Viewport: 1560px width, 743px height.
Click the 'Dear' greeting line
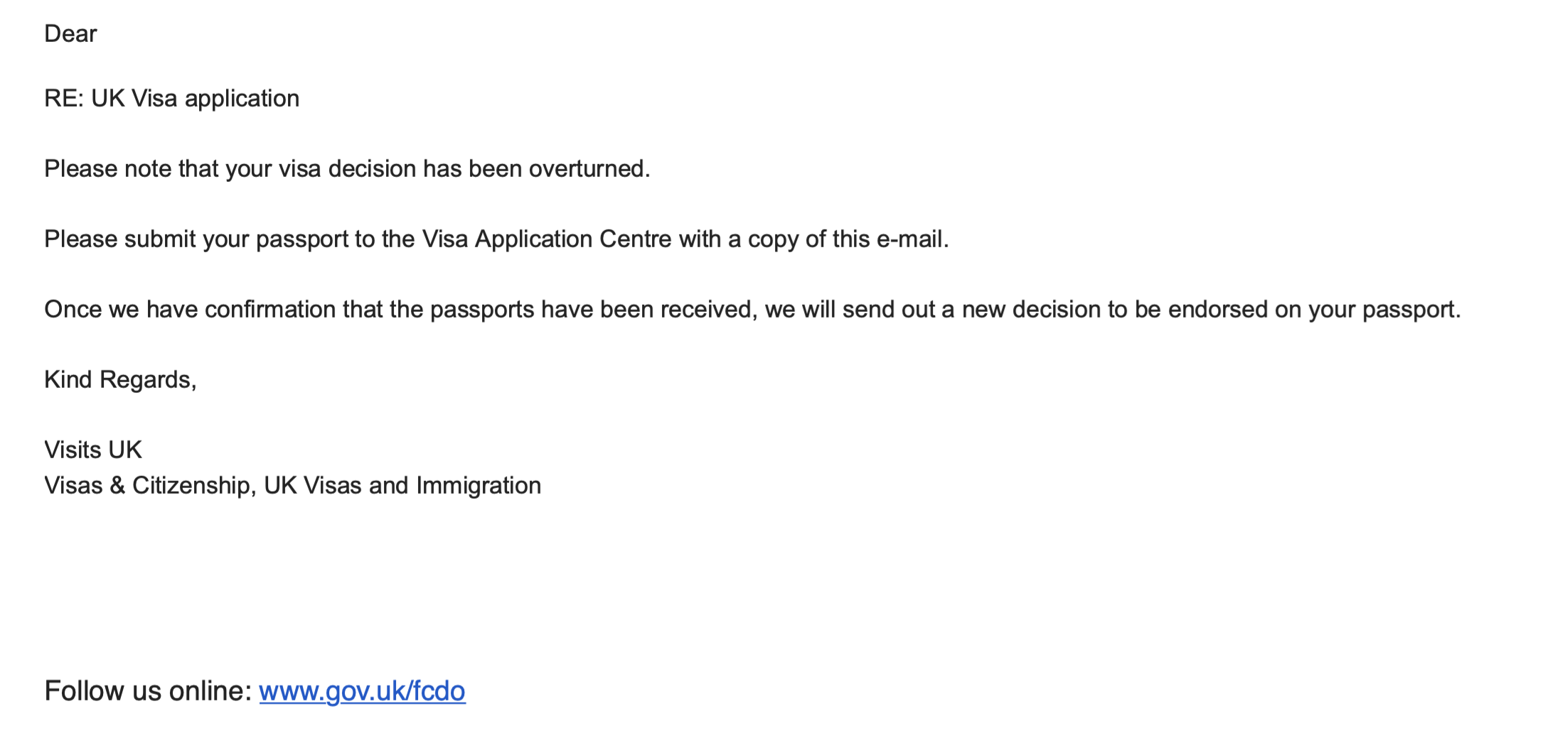click(70, 33)
